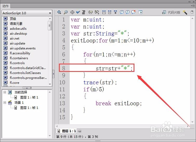This screenshot has height=142, width=196.
Task: Run check syntax with the checkmark icon
Action: pos(78,12)
